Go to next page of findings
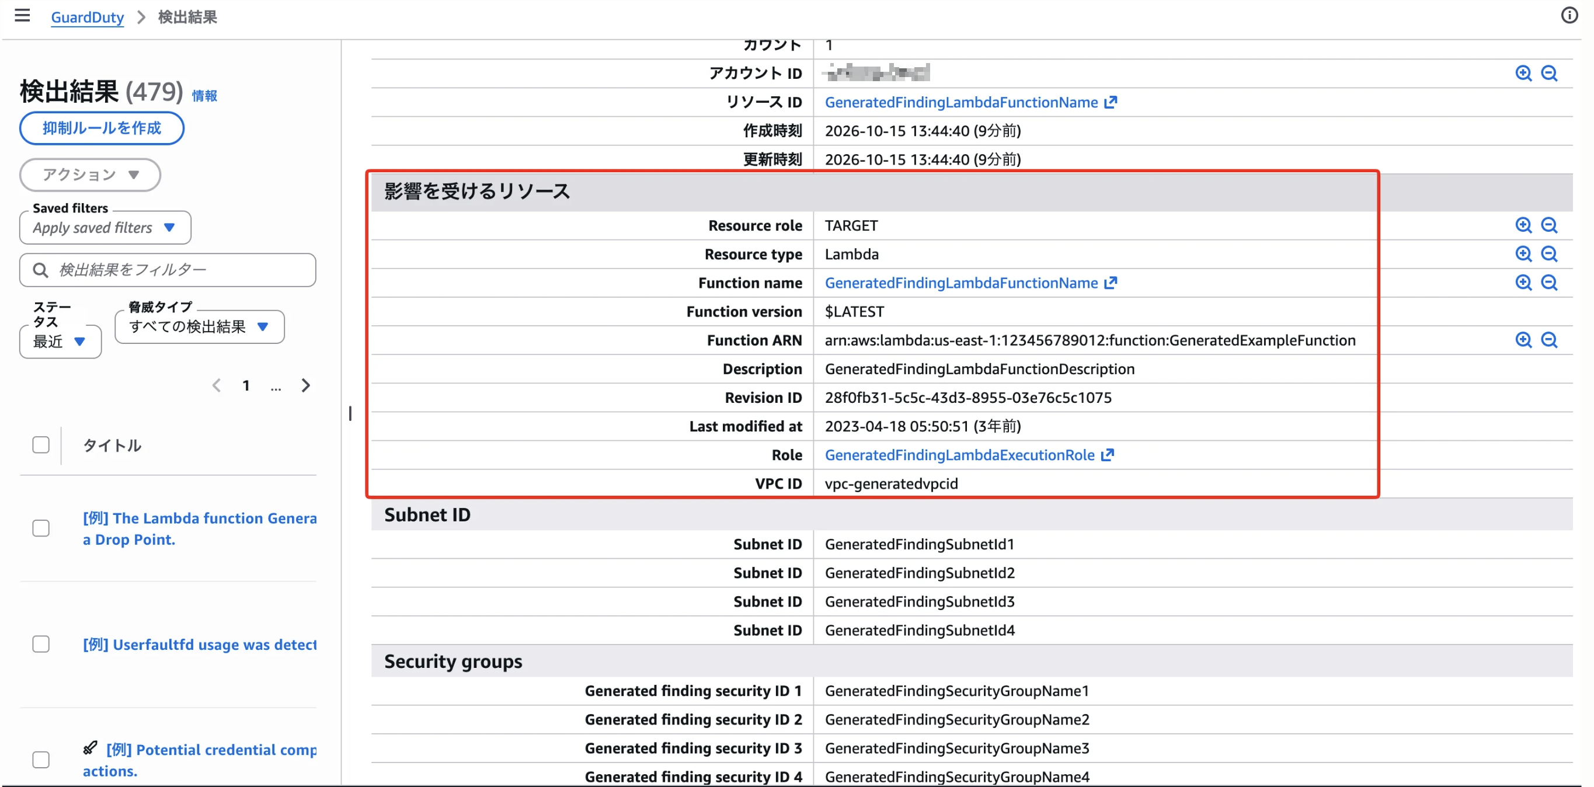This screenshot has width=1594, height=787. [306, 385]
